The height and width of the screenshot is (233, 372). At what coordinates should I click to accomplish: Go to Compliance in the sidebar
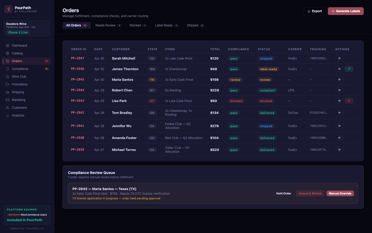pyautogui.click(x=20, y=69)
